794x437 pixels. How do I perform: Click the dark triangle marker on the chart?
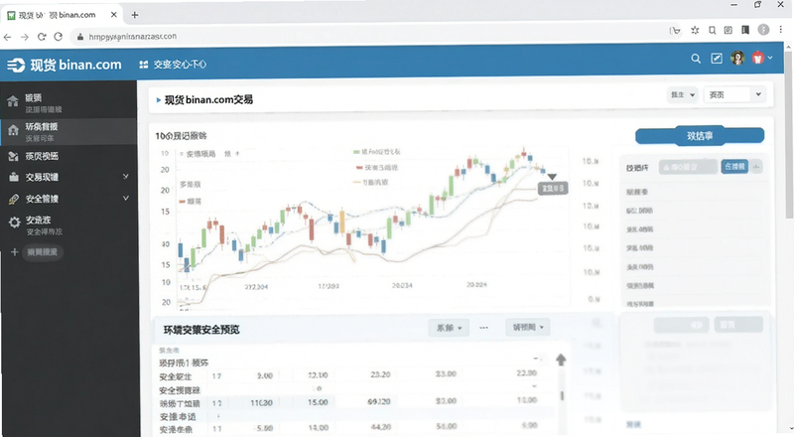point(552,177)
